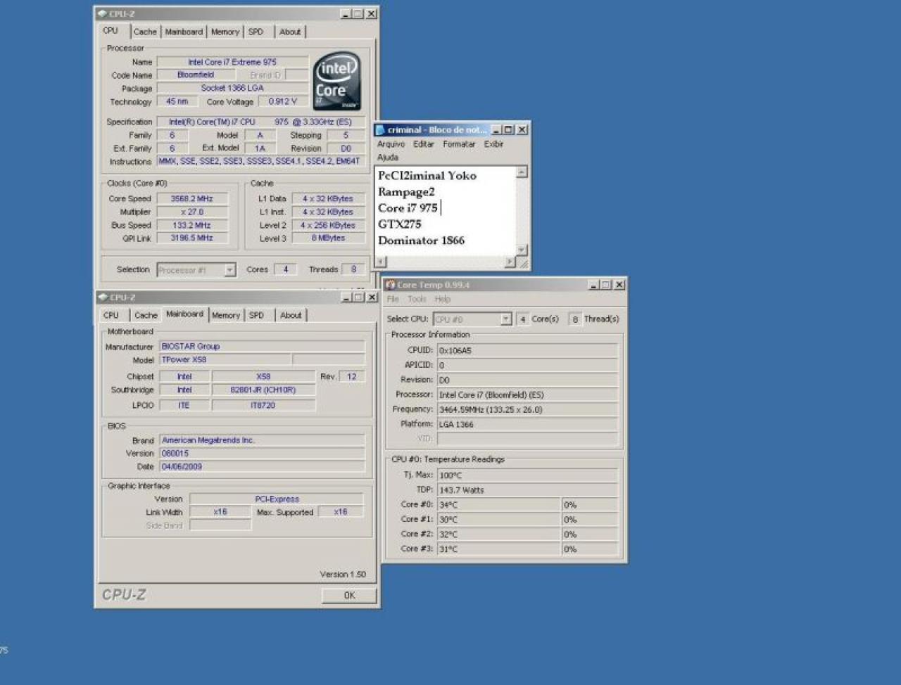Select the CPU tab in lower CPU-Z window

pos(111,315)
